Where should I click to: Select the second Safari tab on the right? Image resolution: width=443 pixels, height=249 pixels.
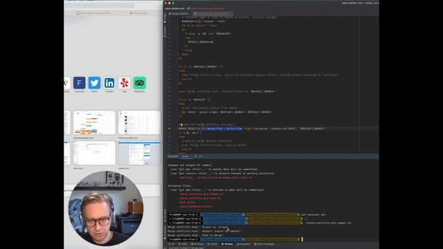(138, 13)
